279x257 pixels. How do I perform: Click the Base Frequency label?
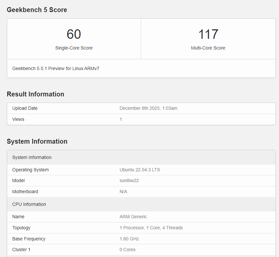[29, 239]
